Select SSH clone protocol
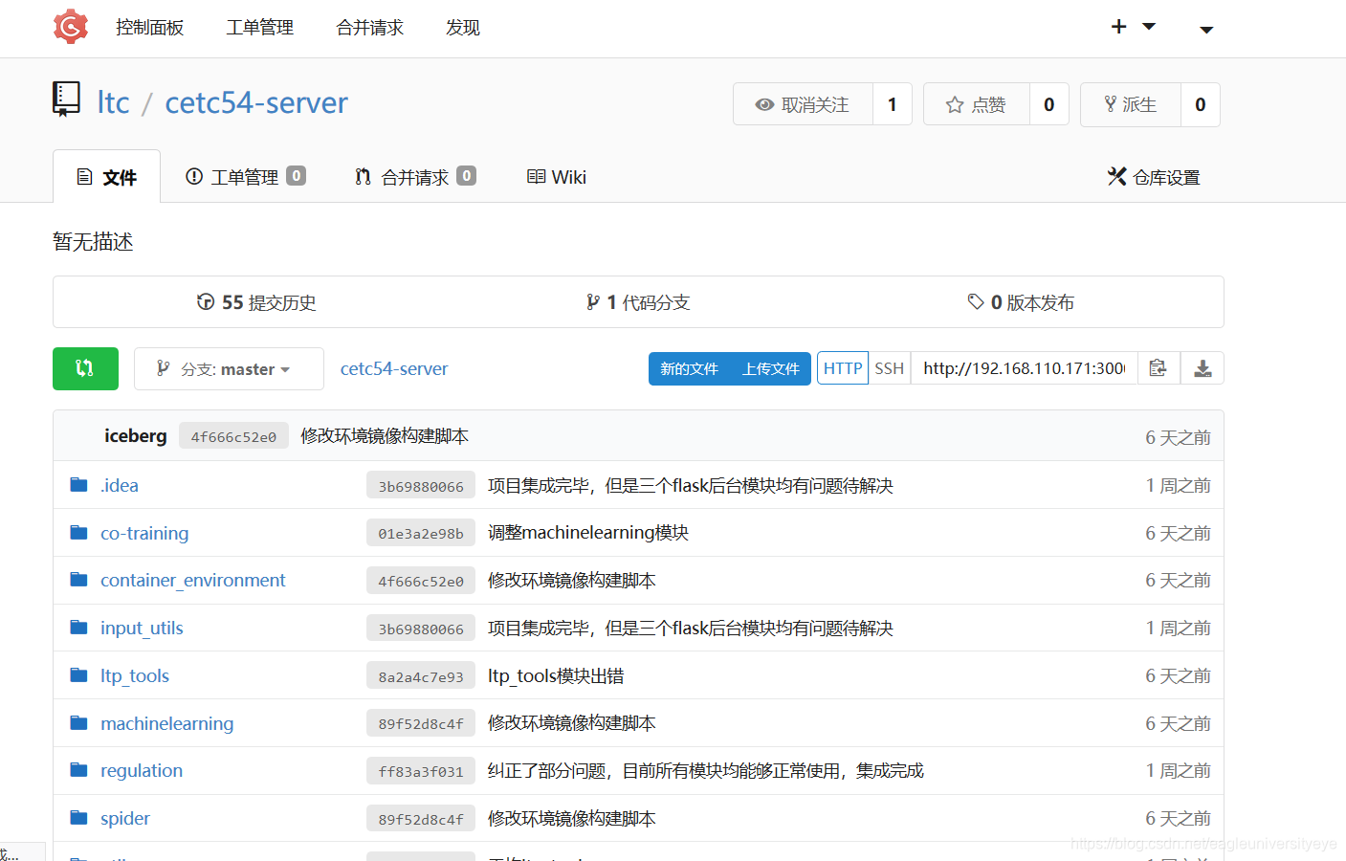Screen dimensions: 1346x861 coord(890,368)
